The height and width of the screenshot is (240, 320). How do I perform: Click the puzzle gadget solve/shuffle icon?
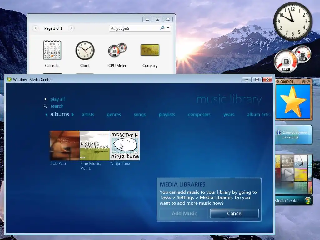308,82
